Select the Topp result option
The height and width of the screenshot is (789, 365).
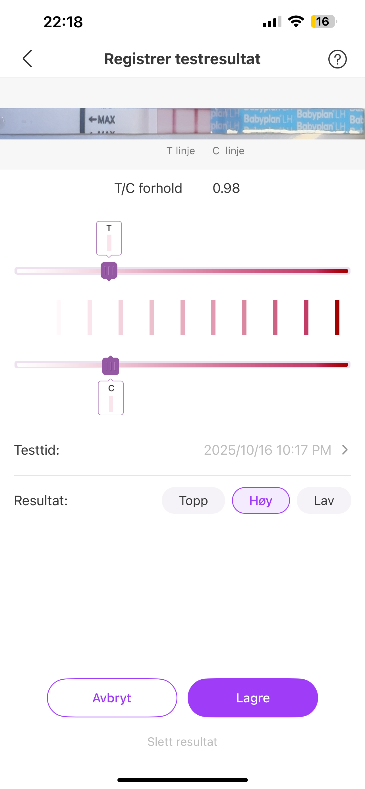click(193, 500)
